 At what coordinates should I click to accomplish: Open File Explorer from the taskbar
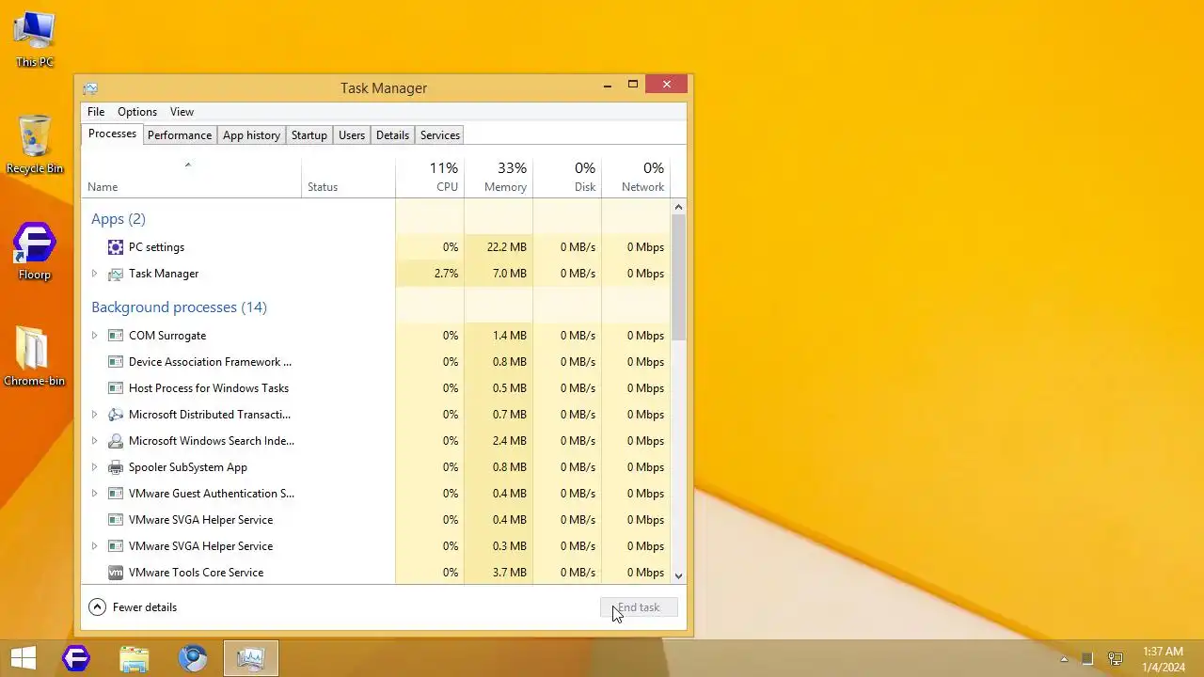point(135,658)
